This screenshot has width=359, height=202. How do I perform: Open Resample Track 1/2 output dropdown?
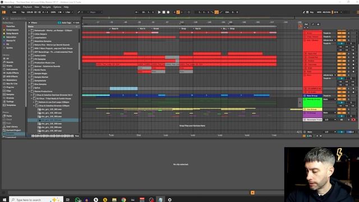pyautogui.click(x=330, y=120)
